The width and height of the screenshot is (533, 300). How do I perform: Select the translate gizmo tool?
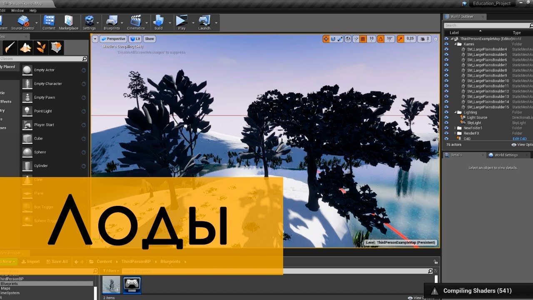pos(326,39)
